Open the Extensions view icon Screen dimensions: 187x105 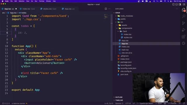coord(184,37)
